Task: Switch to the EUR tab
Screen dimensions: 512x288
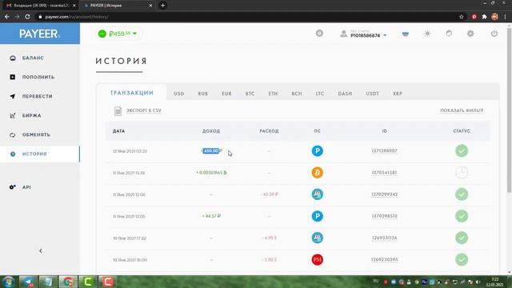Action: coord(226,94)
